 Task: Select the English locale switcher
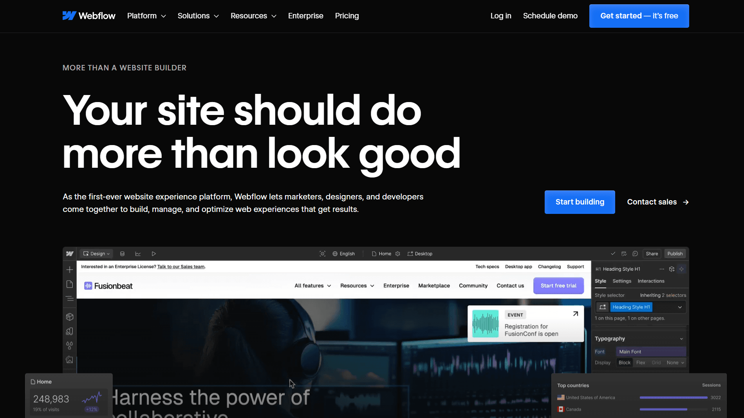pos(343,254)
